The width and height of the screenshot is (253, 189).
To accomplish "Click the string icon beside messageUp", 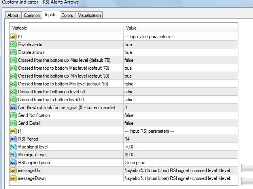I will pos(13,170).
